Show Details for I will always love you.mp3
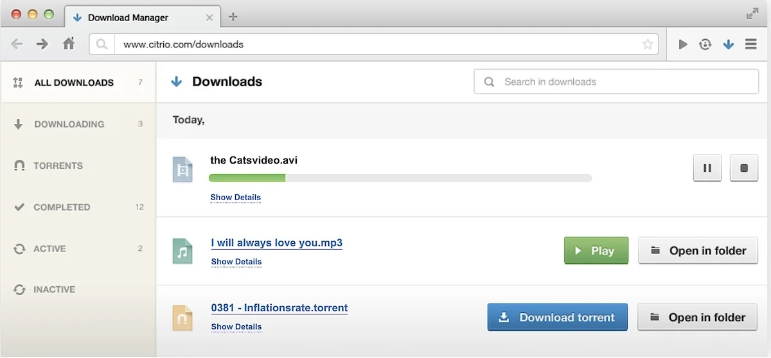The image size is (771, 358). [236, 261]
